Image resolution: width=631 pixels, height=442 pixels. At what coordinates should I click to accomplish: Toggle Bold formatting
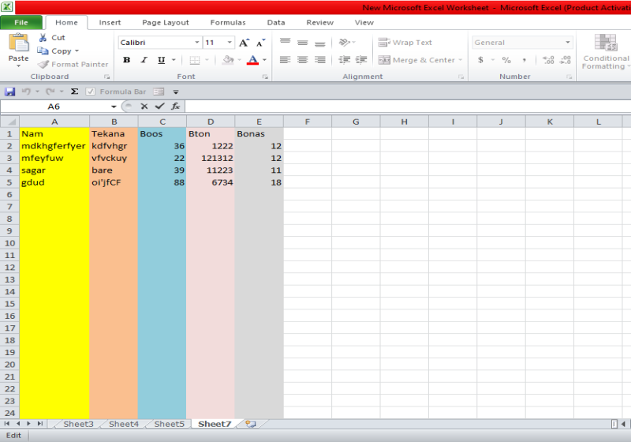(127, 60)
